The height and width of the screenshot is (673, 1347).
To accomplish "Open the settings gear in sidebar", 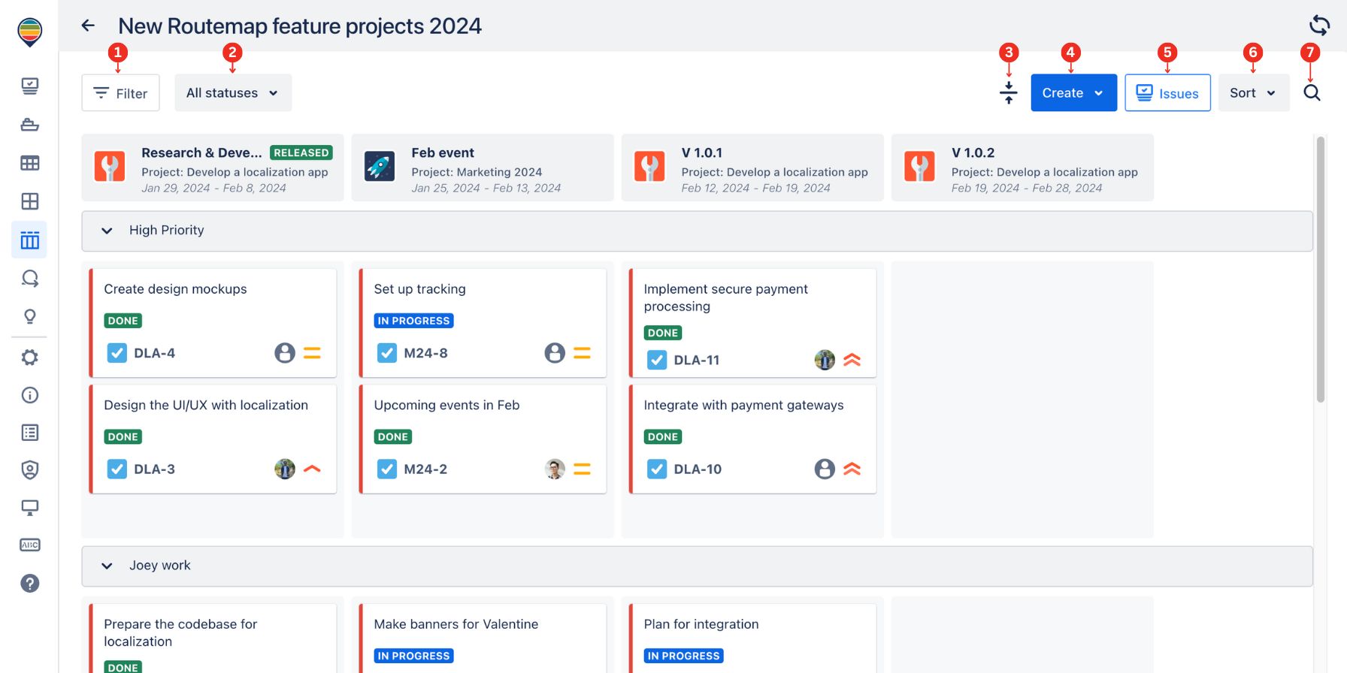I will (30, 358).
